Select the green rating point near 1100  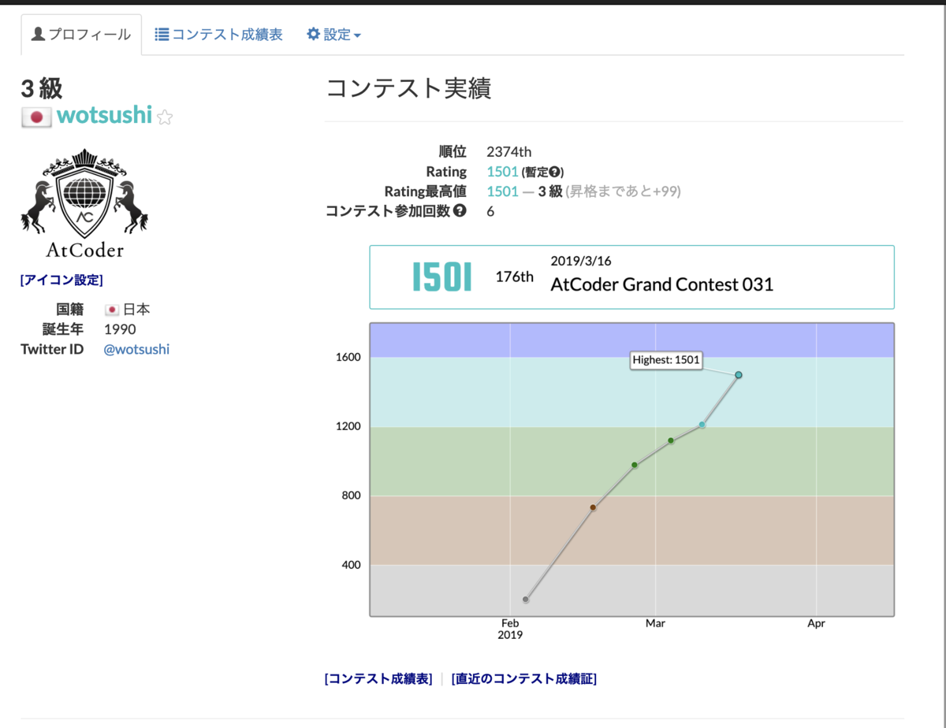(671, 440)
